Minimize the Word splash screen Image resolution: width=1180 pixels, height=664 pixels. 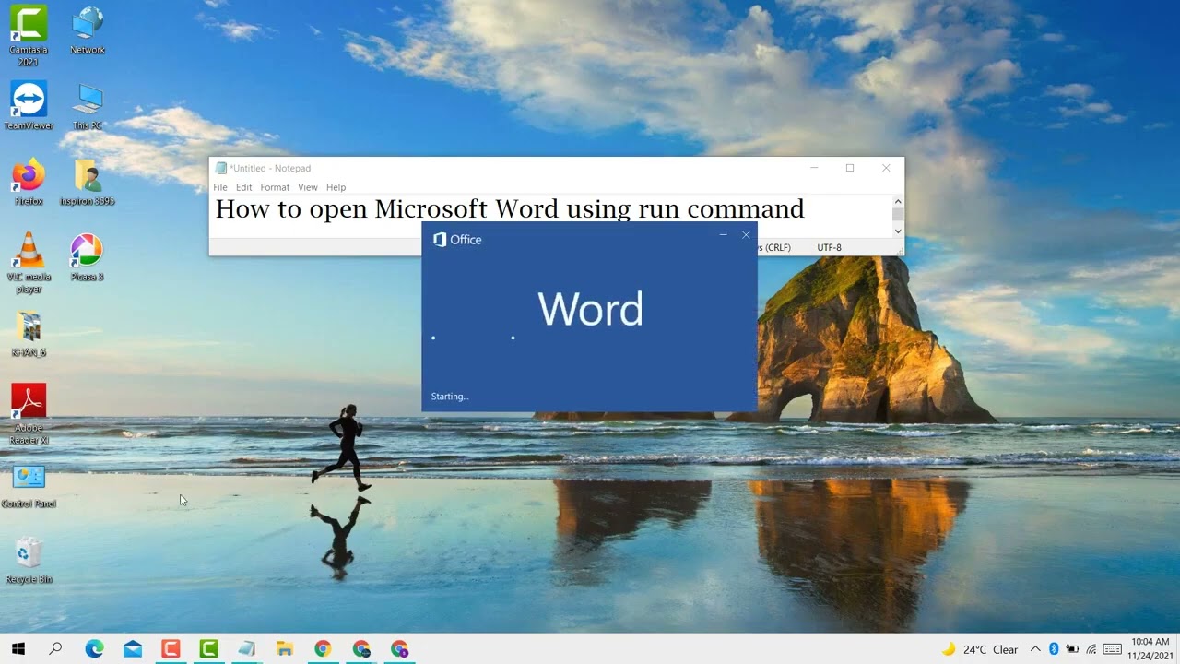(724, 235)
